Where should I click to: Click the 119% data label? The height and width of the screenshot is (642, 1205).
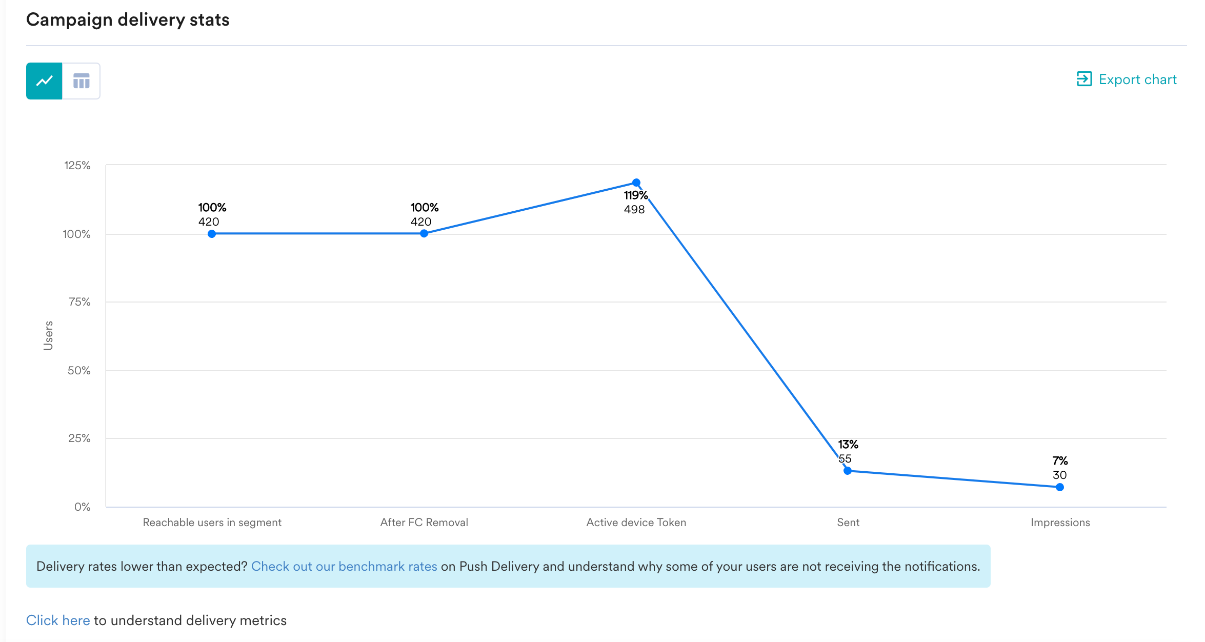coord(636,195)
